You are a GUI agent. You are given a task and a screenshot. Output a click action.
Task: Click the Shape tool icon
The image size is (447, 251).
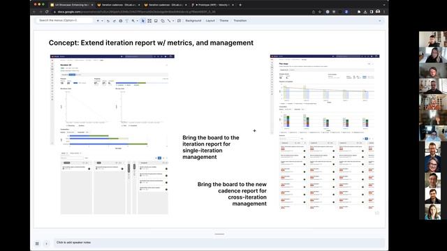click(163, 21)
